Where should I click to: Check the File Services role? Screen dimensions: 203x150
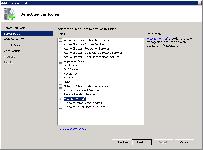click(x=61, y=78)
